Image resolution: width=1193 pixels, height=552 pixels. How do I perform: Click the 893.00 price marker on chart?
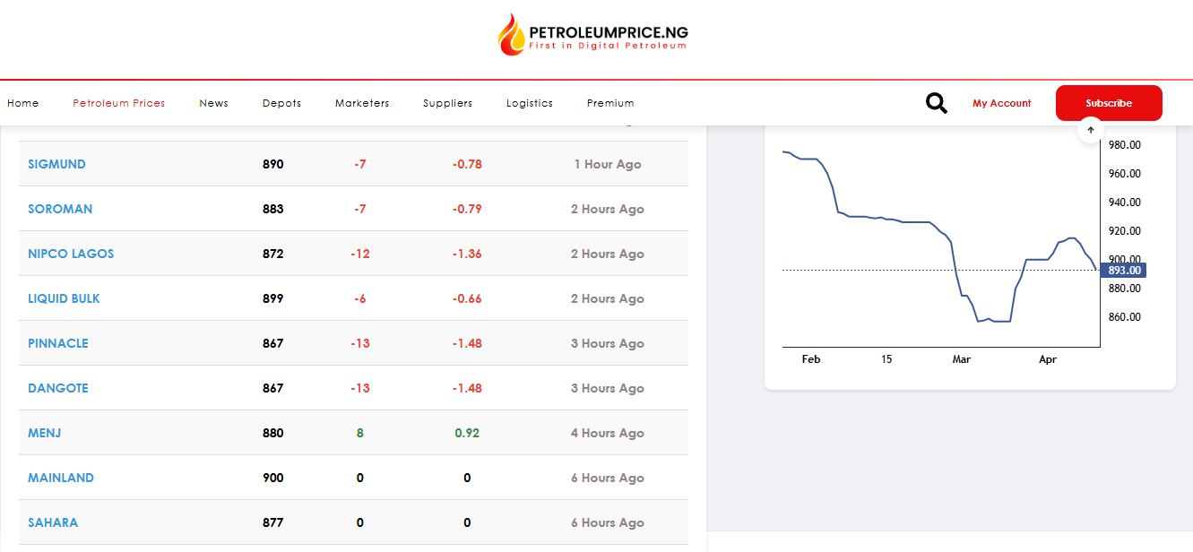[x=1123, y=271]
